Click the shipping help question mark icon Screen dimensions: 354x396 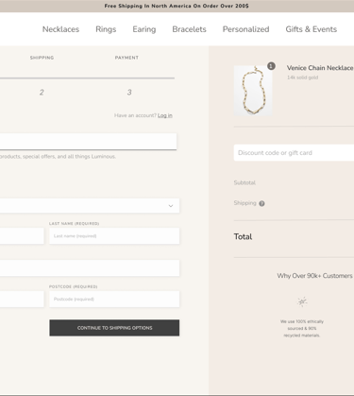click(261, 203)
